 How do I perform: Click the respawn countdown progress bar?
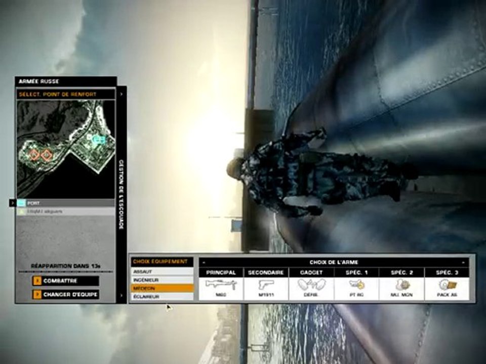click(65, 271)
